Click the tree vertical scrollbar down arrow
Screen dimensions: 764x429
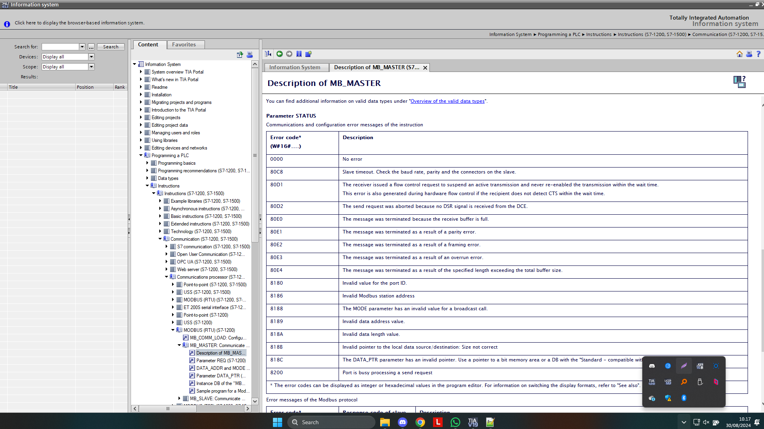coord(255,401)
